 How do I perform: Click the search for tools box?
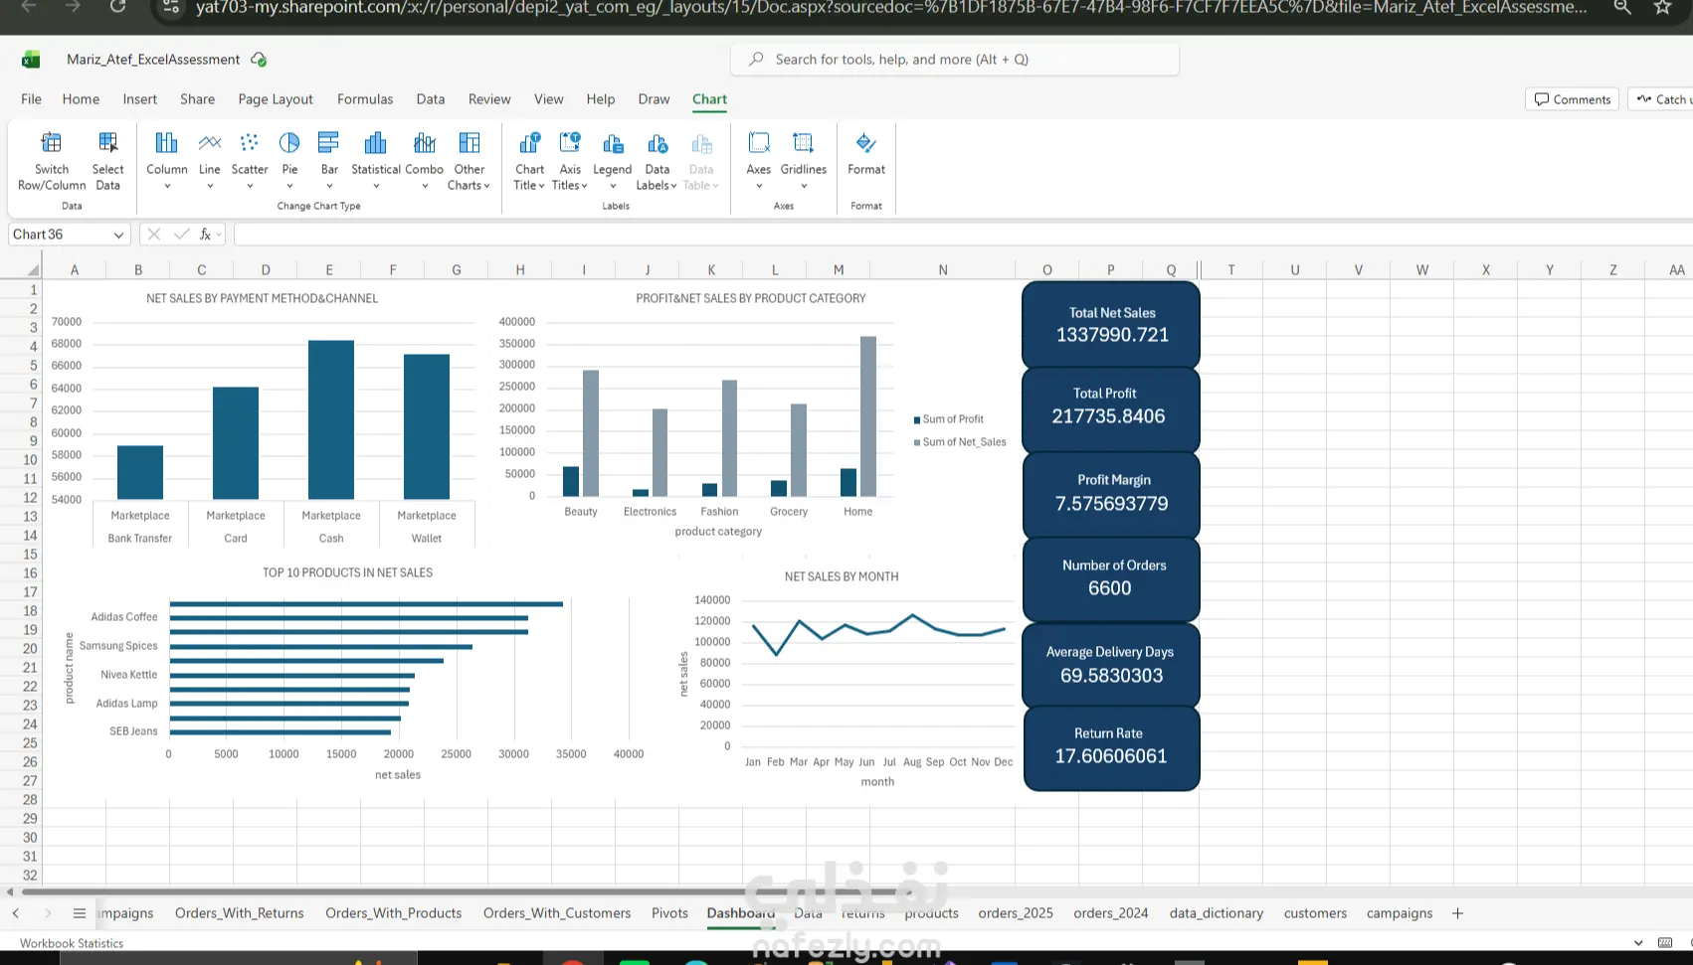(955, 60)
